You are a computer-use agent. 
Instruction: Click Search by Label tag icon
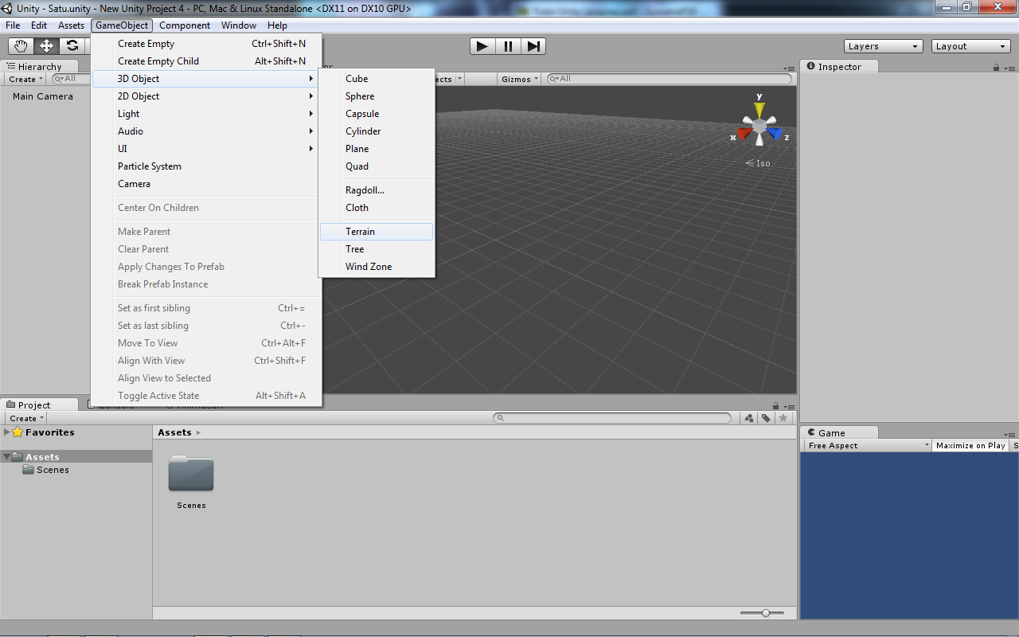click(766, 418)
